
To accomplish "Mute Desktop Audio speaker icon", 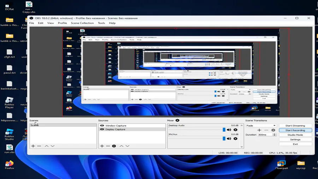I will coord(229,130).
